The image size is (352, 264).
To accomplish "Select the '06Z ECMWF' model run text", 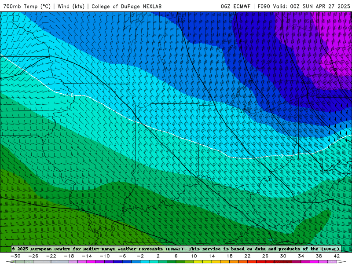I will point(235,6).
